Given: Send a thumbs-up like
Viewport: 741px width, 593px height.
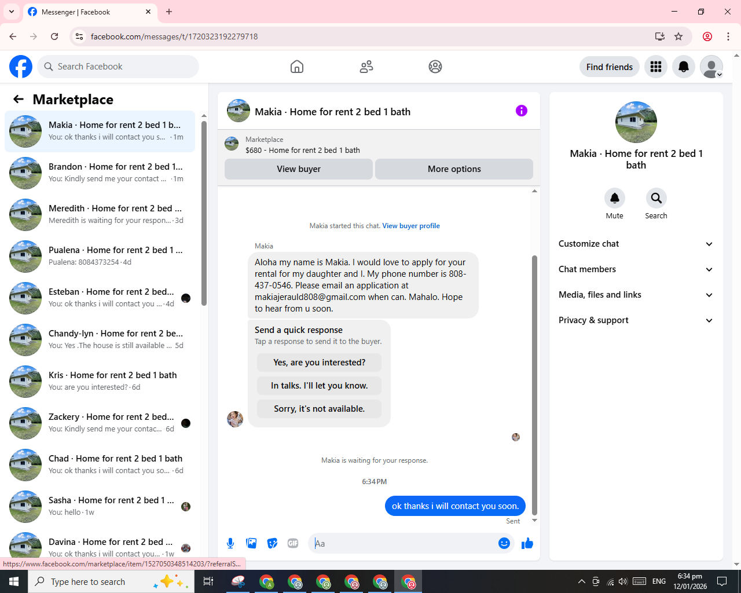Looking at the screenshot, I should 527,543.
